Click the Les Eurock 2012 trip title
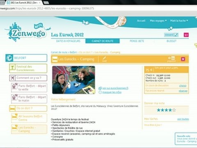The width and height of the screenshot is (197, 148). 67,35
